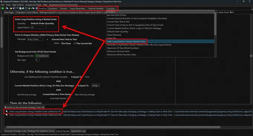
Task: Click the Reference #2 search result row
Action: [128, 115]
